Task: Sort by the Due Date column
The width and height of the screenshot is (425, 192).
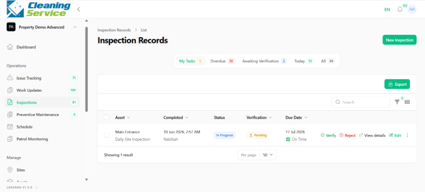Action: [297, 118]
